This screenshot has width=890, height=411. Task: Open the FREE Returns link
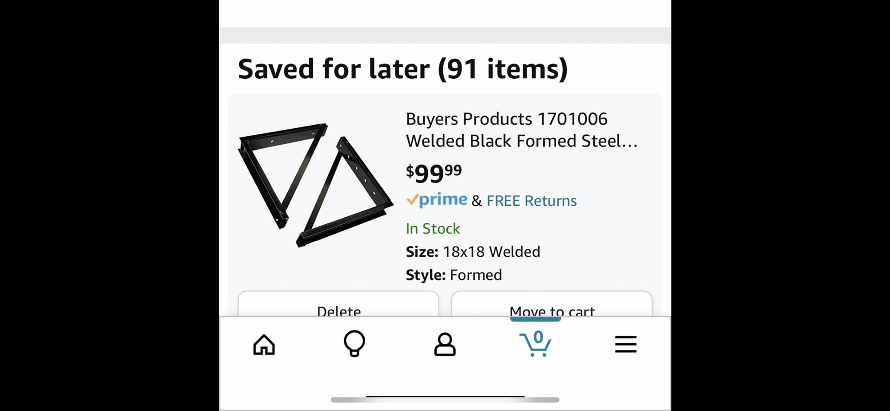(x=531, y=201)
